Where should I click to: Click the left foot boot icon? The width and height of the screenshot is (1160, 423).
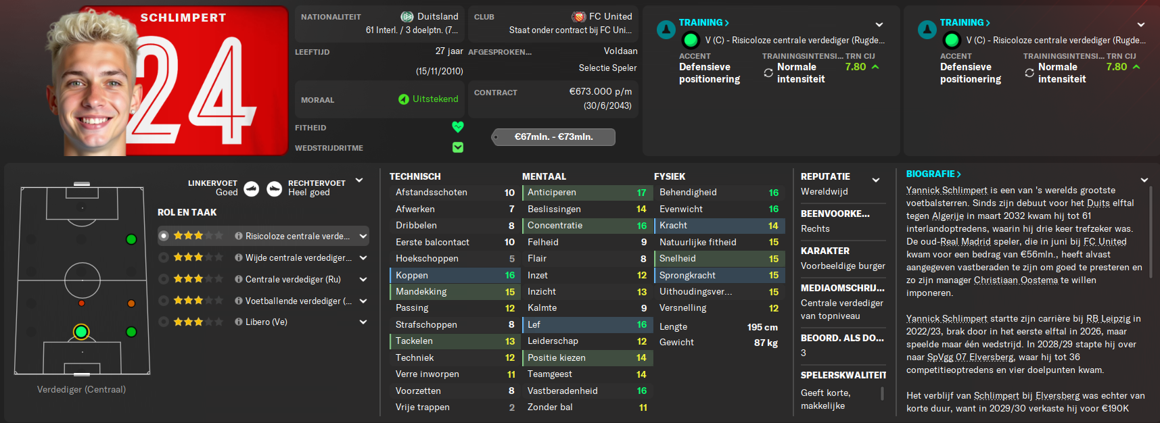coord(252,189)
